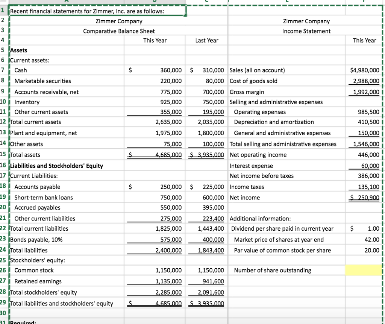
Task: Select Number of share outstanding label
Action: (273, 271)
